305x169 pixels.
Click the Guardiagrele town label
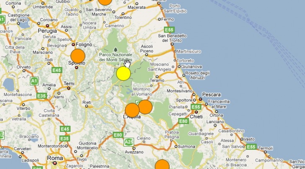tap(201, 134)
